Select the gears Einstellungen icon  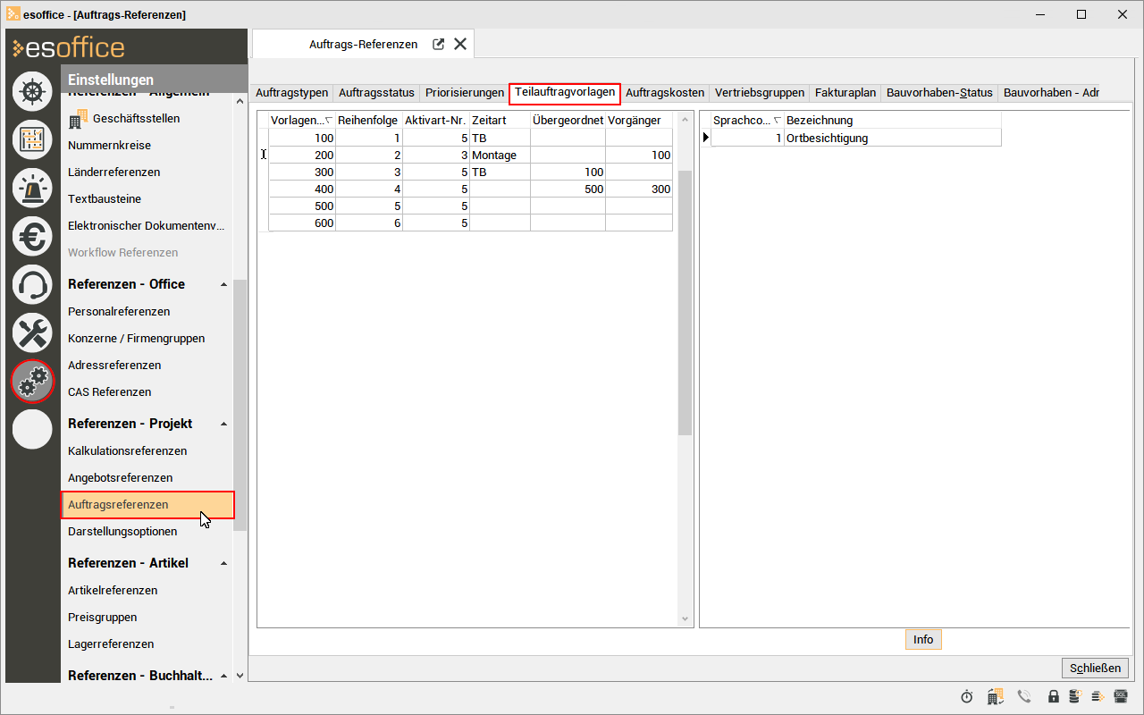(33, 381)
